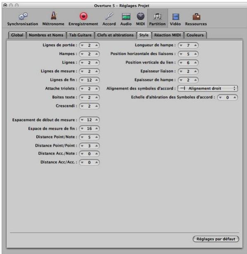Switch to the Couleurs tab

tap(195, 35)
